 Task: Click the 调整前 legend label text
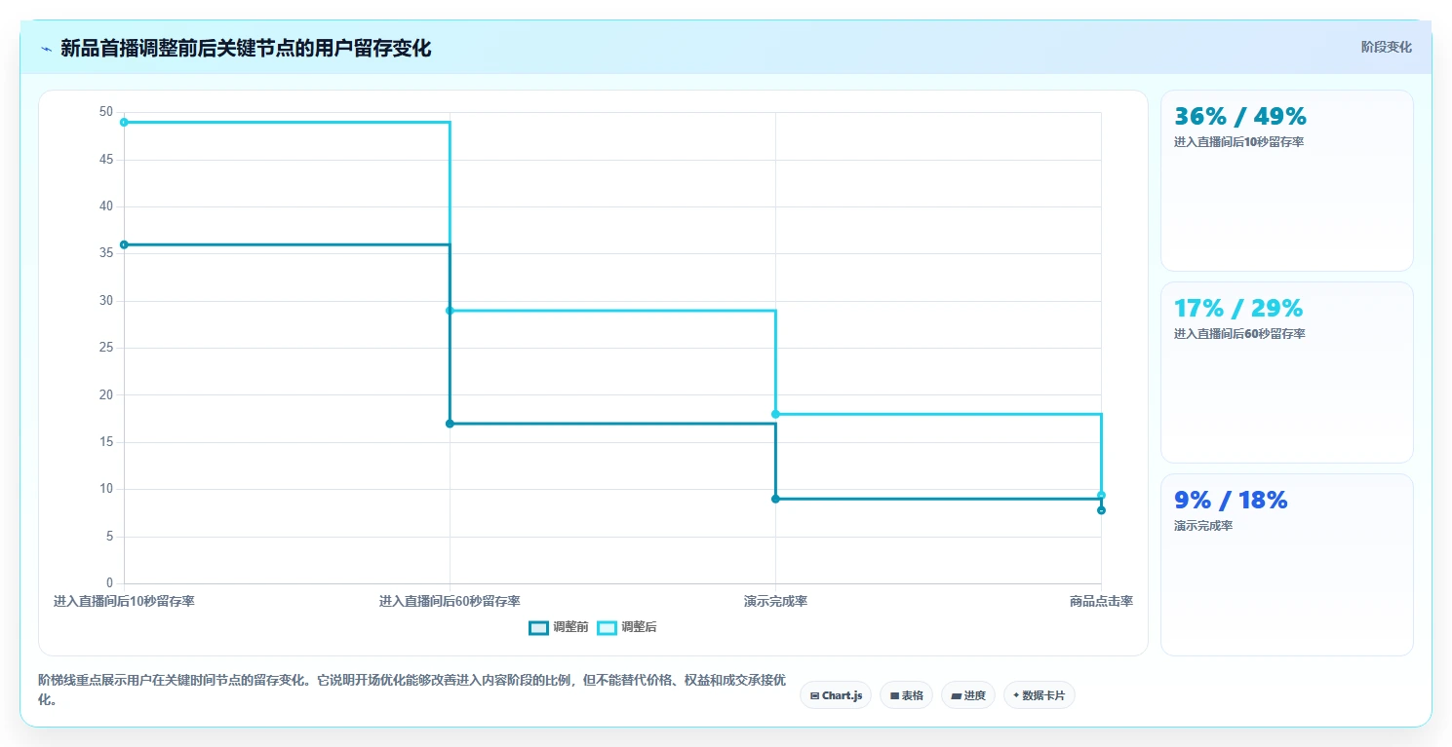(570, 627)
